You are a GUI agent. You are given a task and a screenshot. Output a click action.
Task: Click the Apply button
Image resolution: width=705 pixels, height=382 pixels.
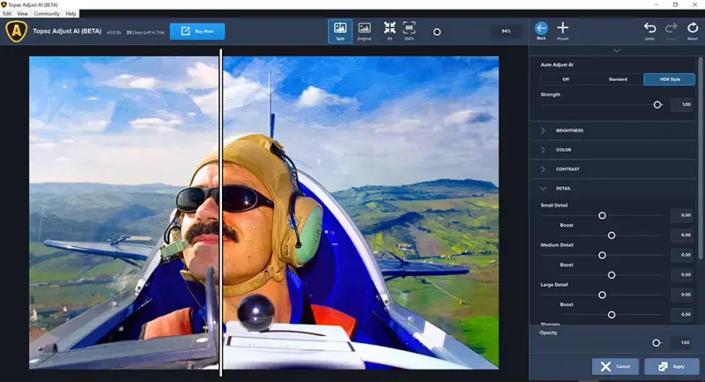(x=672, y=366)
